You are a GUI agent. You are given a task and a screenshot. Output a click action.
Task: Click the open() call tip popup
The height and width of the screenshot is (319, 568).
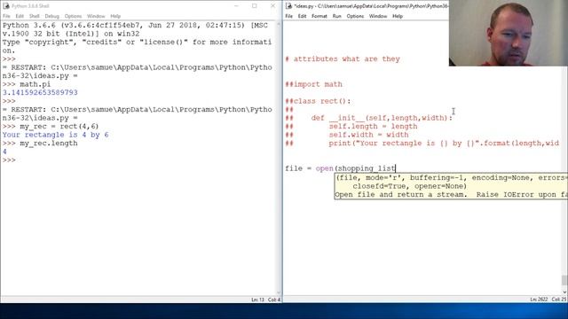pos(451,186)
